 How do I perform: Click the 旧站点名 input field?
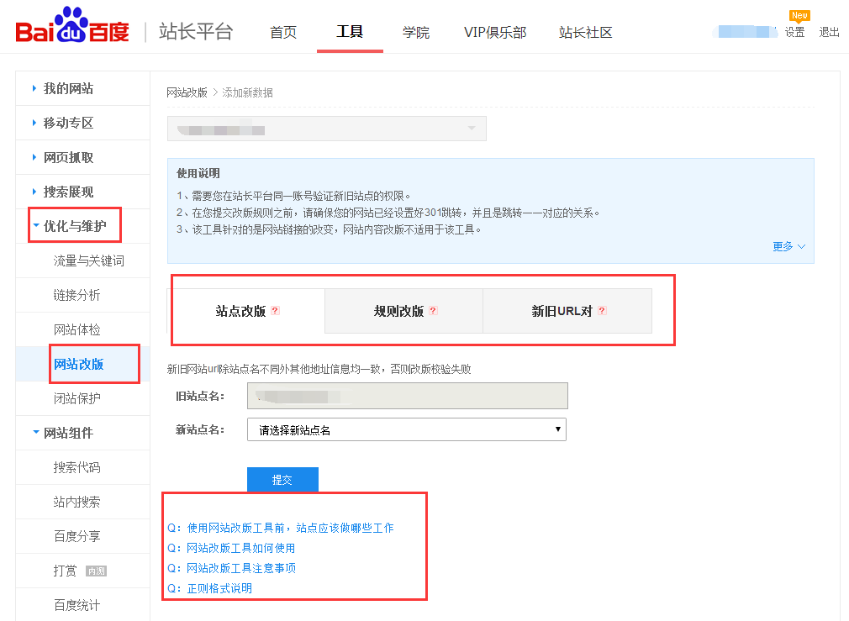407,396
